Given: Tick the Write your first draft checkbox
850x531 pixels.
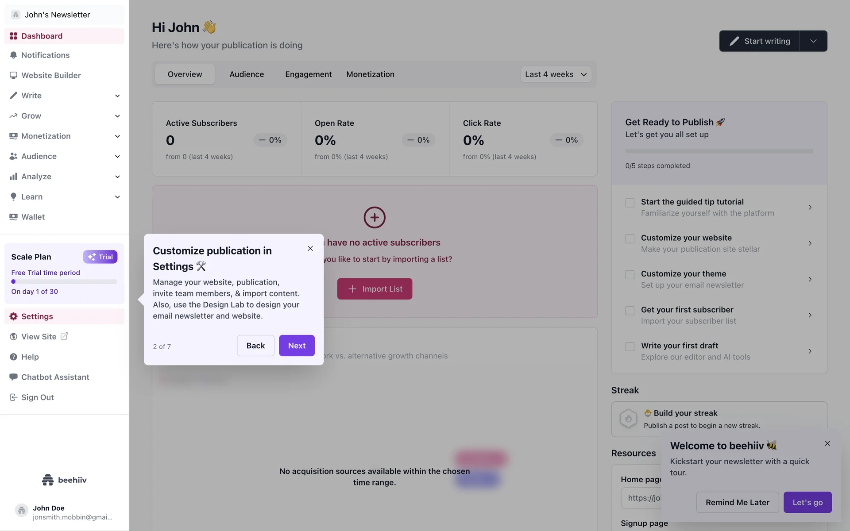Looking at the screenshot, I should tap(630, 346).
